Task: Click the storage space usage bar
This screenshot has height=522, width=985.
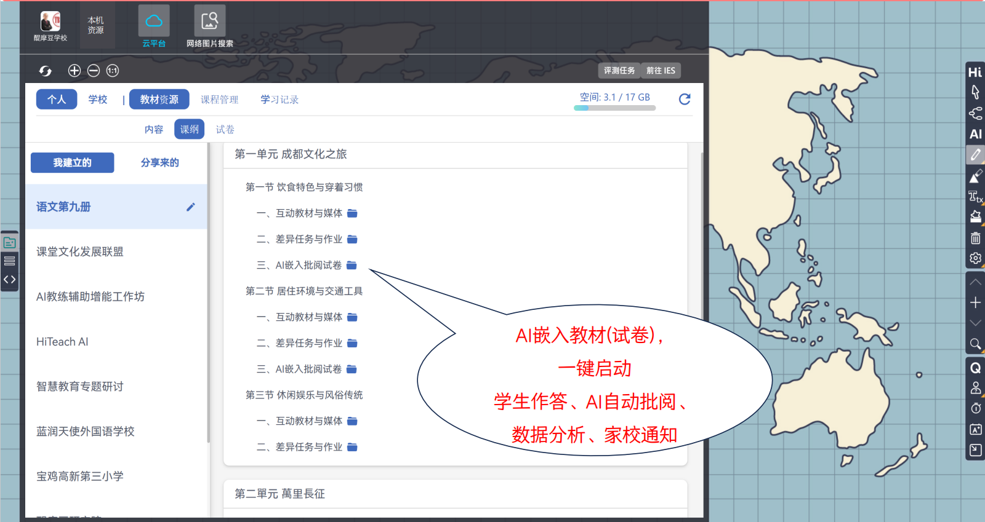Action: coord(614,108)
